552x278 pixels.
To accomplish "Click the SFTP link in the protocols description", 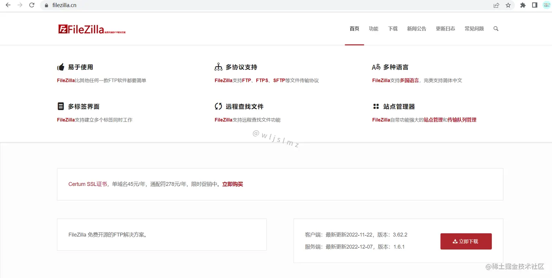I will pos(279,80).
